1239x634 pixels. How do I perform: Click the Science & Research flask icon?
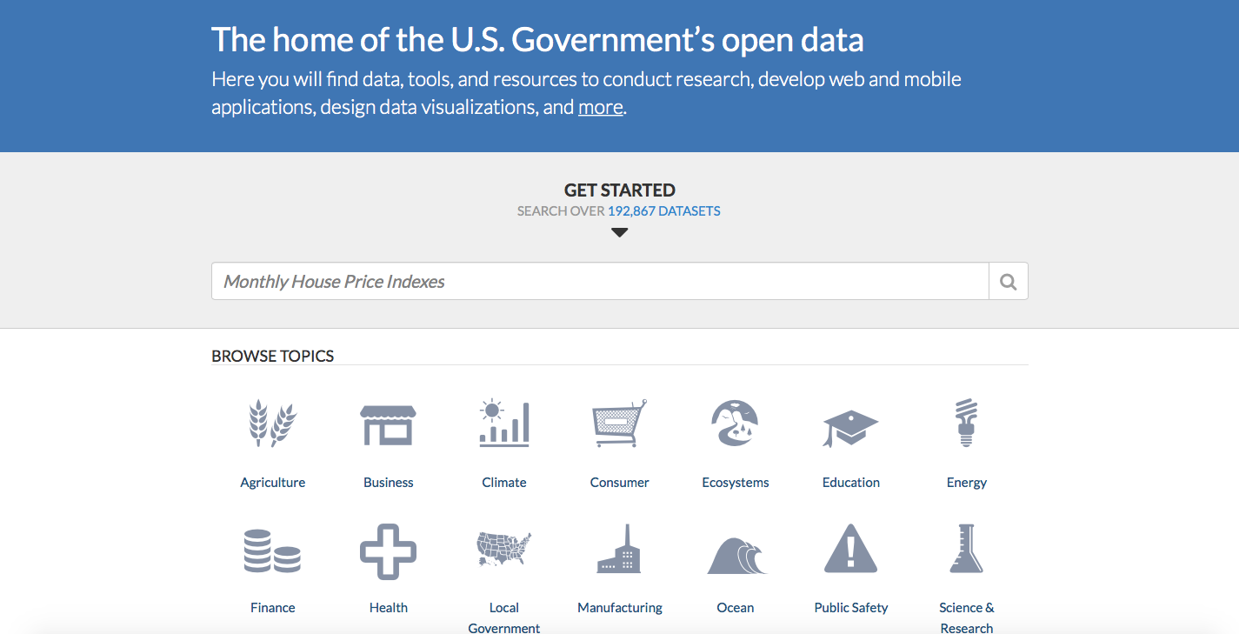pos(966,550)
